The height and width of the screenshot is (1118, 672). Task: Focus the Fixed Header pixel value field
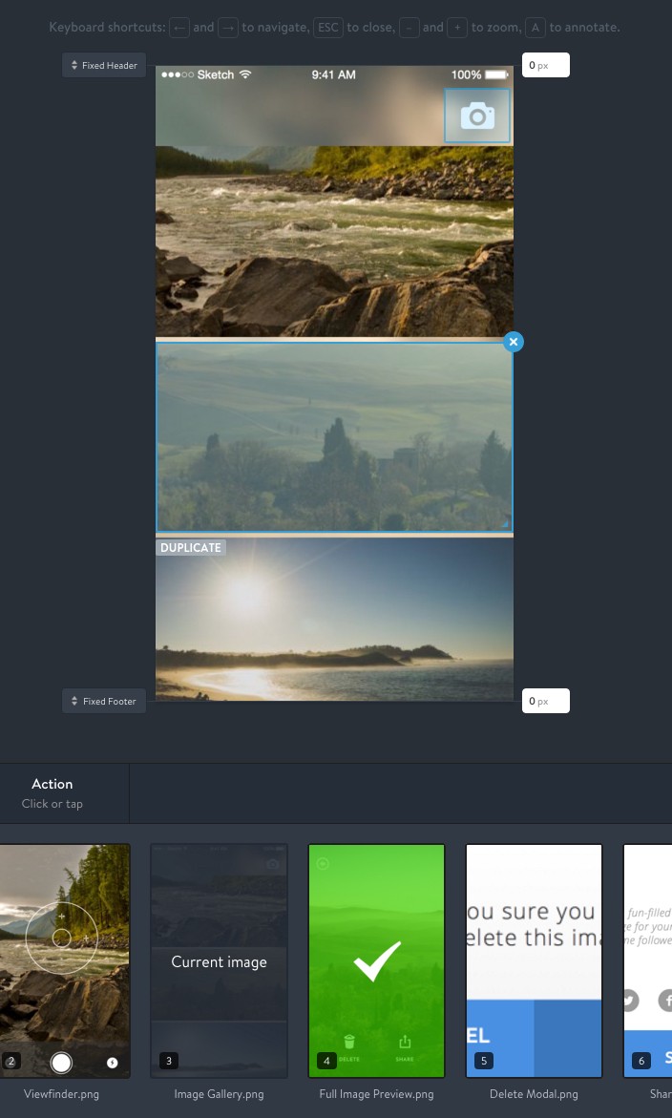coord(545,65)
